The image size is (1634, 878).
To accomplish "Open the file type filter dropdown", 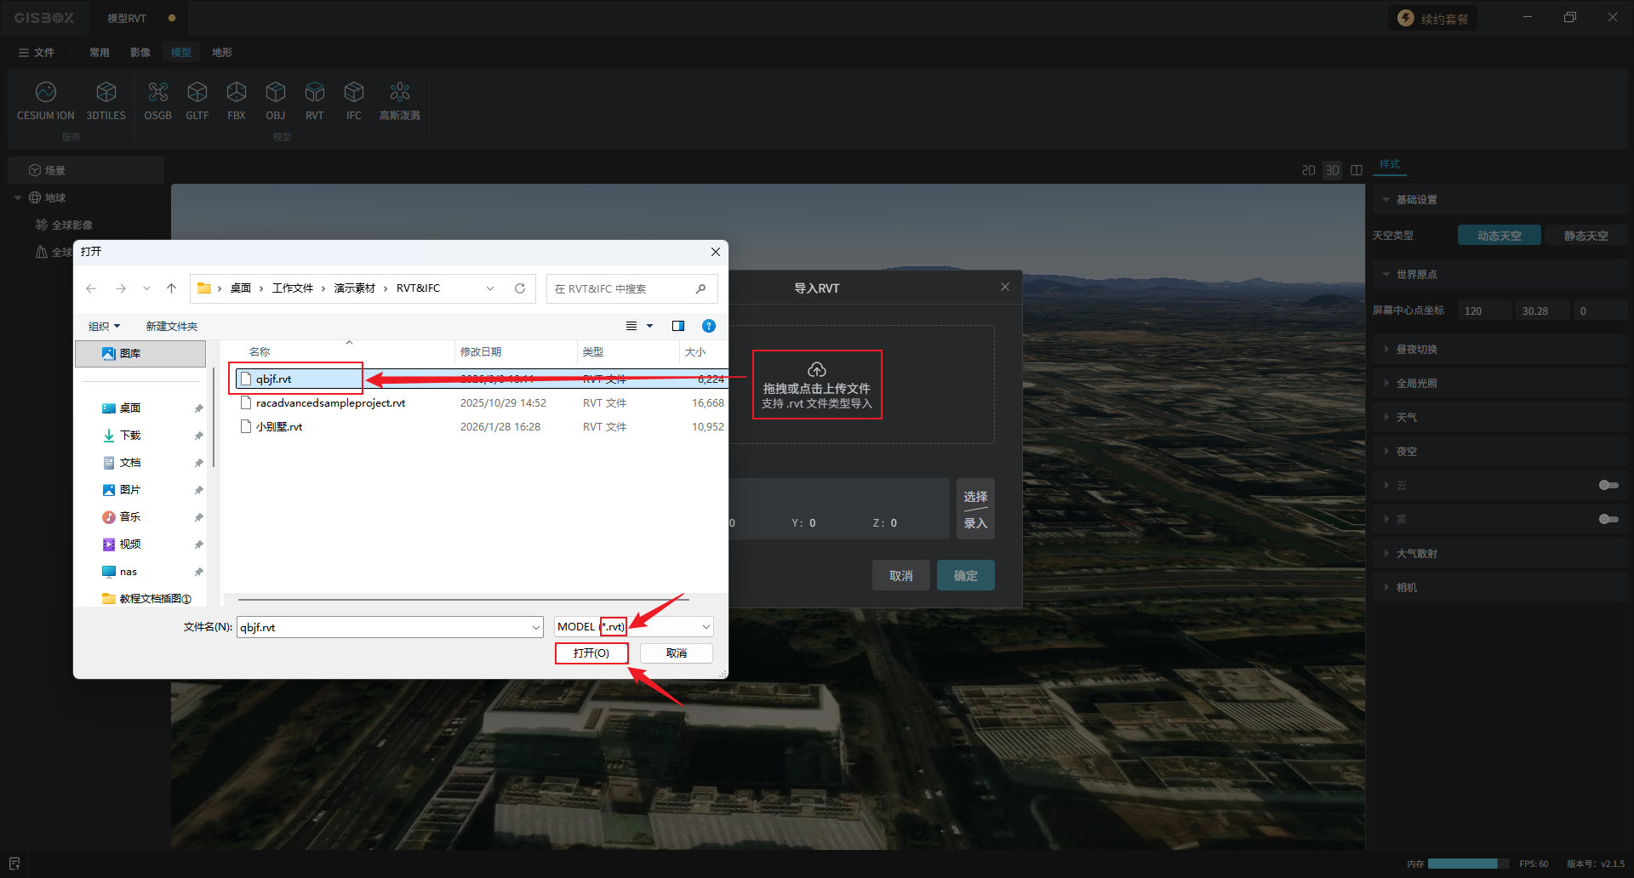I will click(x=706, y=627).
